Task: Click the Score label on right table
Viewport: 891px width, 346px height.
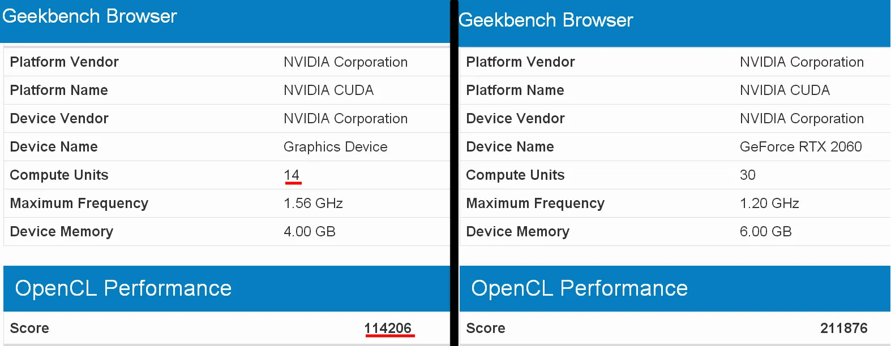Action: (486, 328)
